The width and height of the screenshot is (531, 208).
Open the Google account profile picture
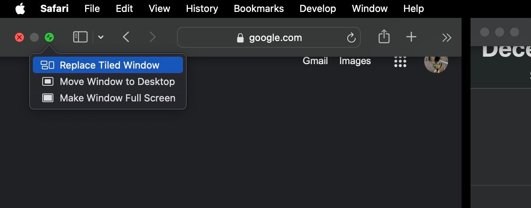point(436,62)
